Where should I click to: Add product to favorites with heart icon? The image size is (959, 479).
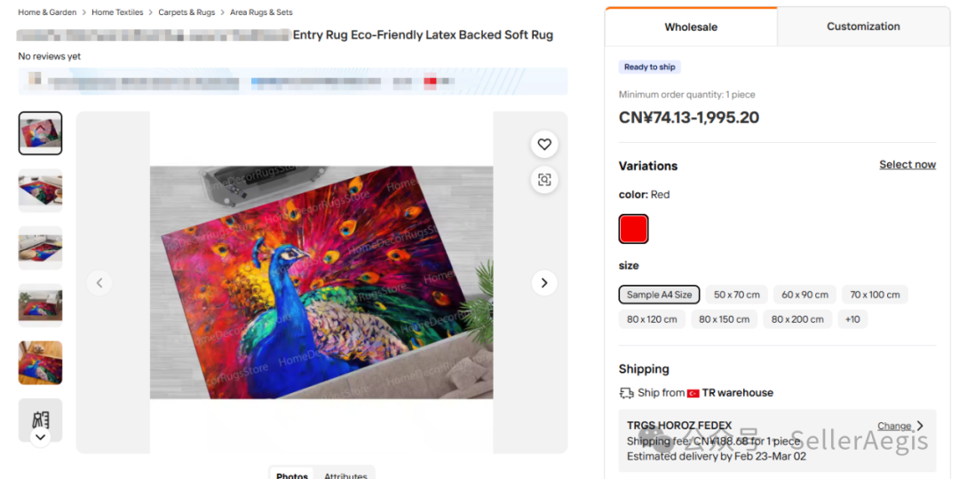click(x=544, y=145)
